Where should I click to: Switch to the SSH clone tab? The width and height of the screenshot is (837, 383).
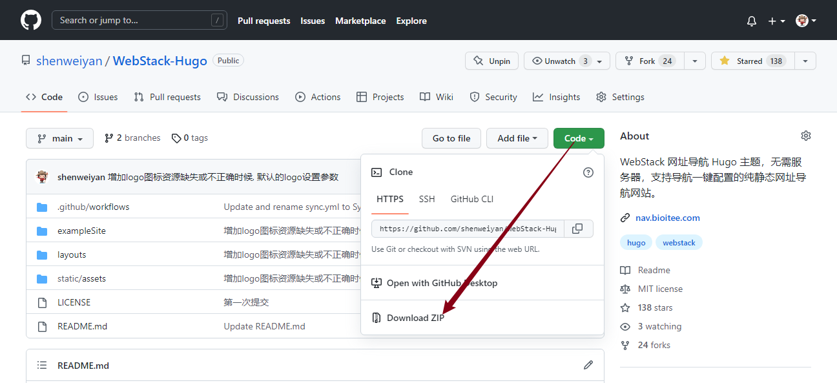(x=426, y=199)
